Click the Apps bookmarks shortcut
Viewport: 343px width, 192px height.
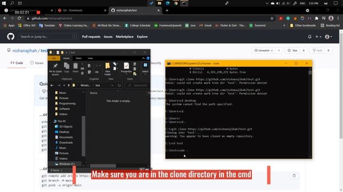click(9, 26)
